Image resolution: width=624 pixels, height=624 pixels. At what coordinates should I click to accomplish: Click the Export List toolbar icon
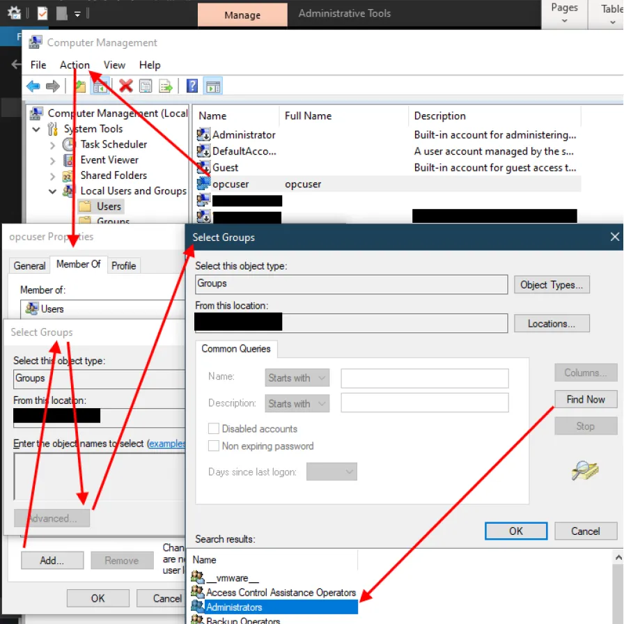(x=166, y=86)
